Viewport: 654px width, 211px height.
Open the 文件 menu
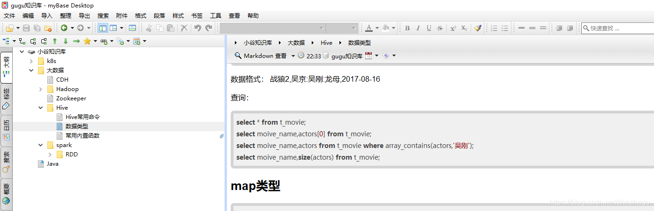[x=9, y=15]
